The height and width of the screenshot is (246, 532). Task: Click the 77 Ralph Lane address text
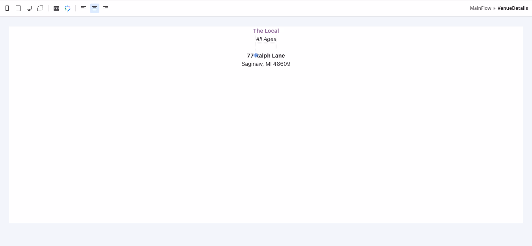[266, 55]
